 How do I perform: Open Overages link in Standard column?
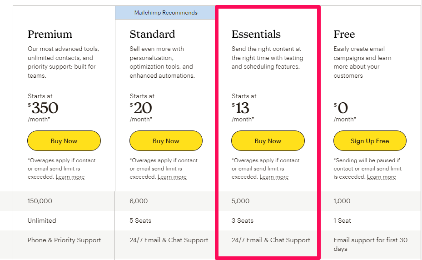[144, 160]
